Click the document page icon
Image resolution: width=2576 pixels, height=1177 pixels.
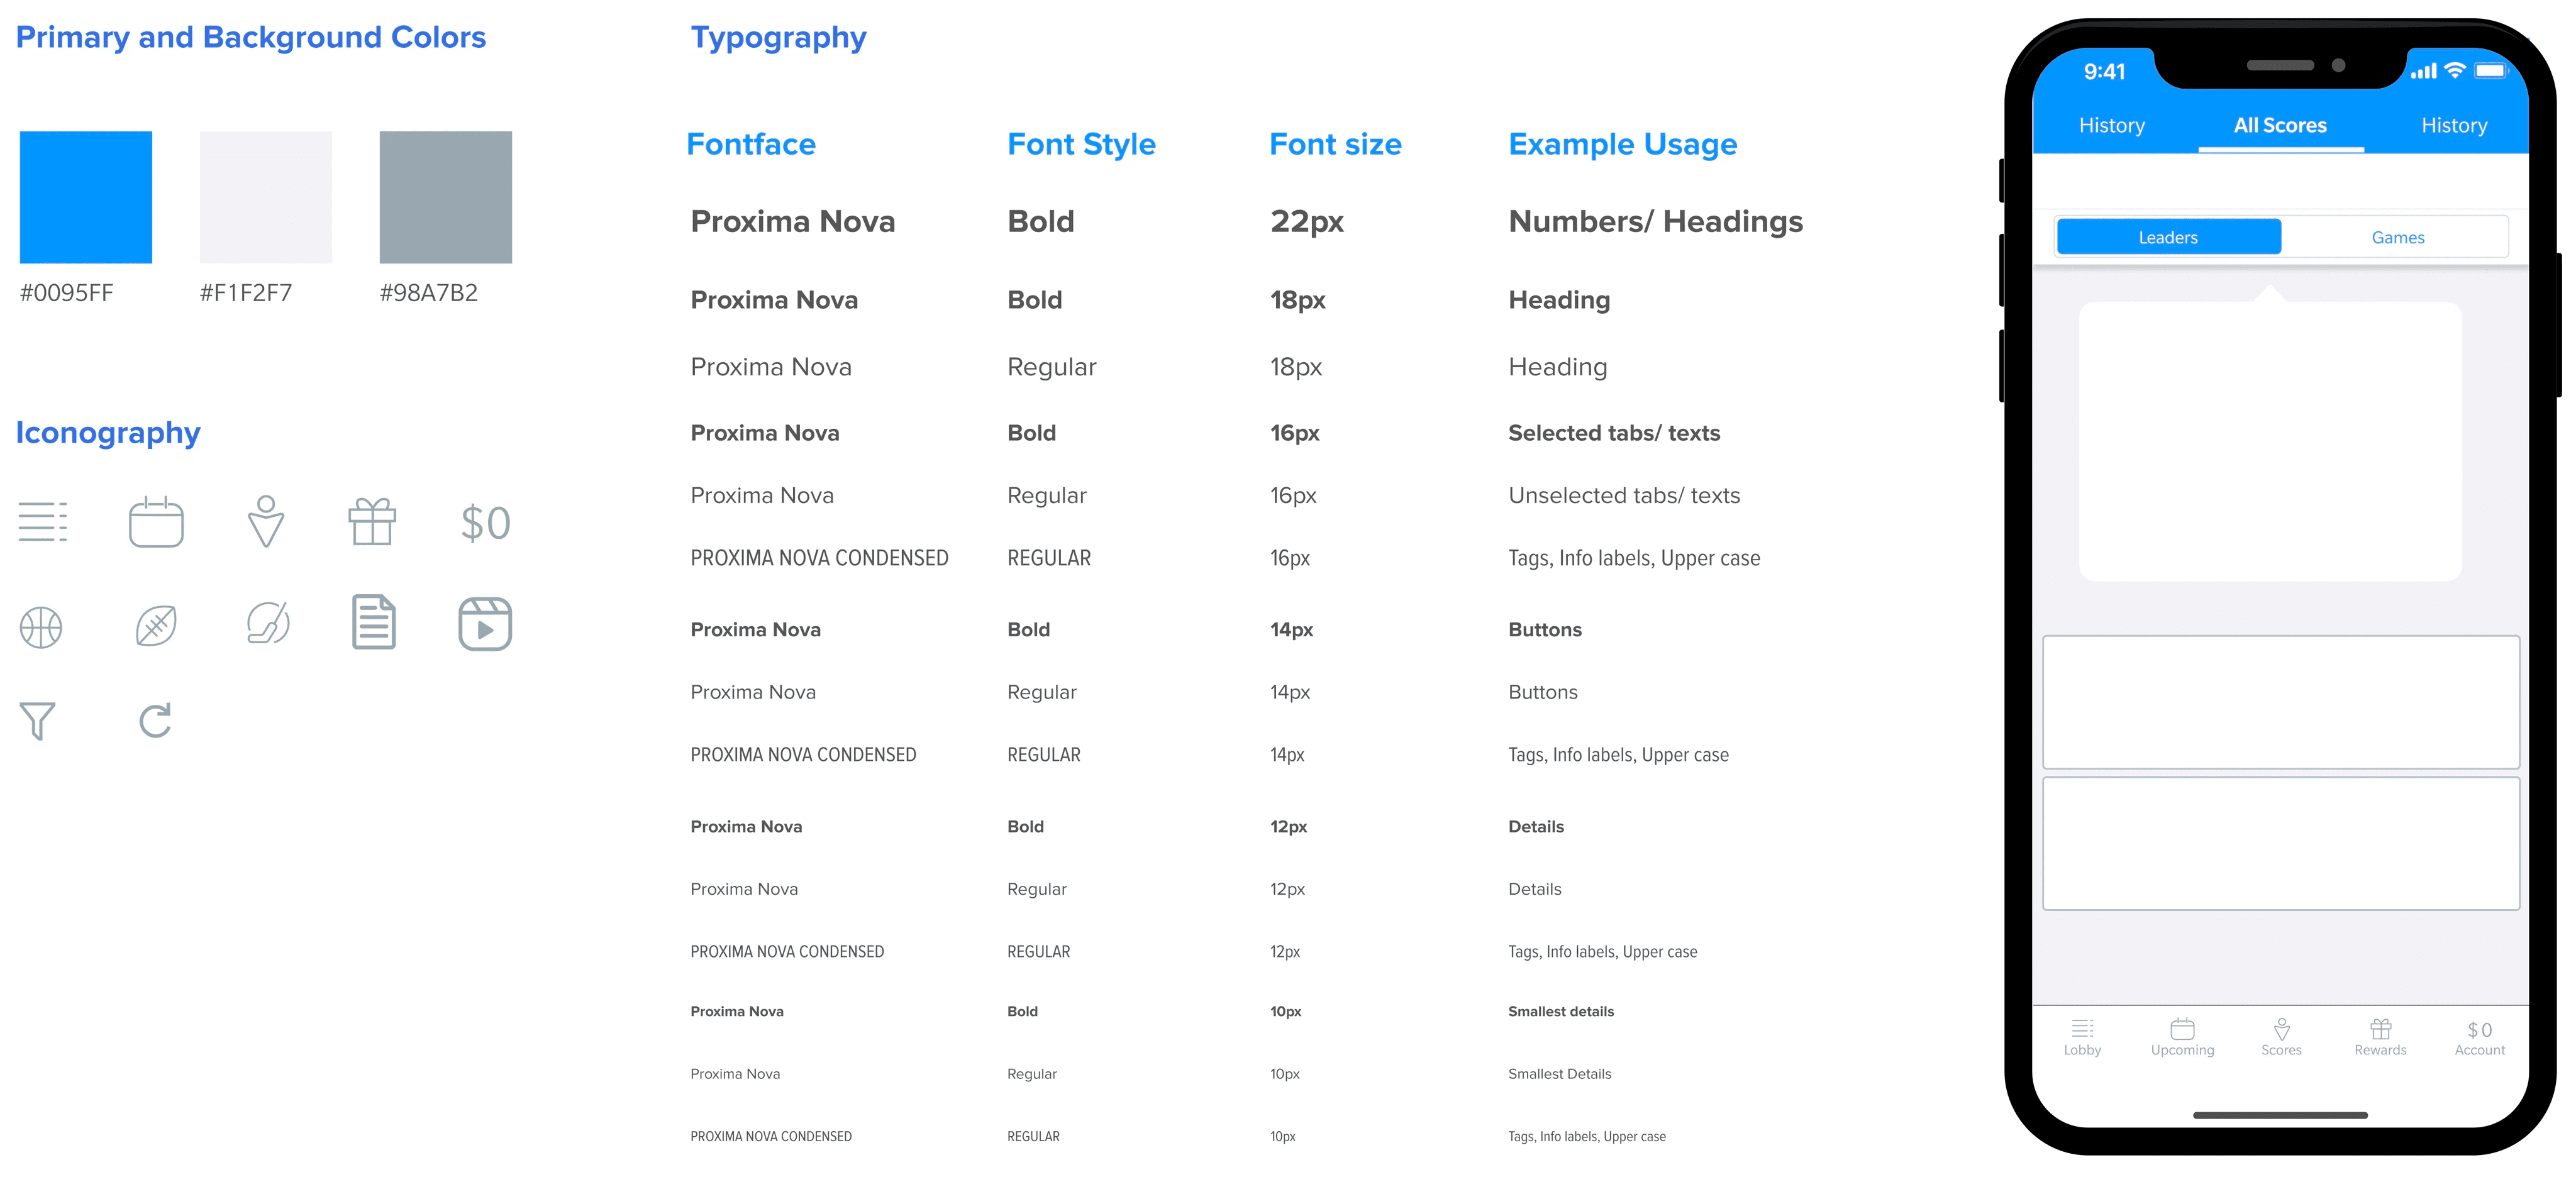pyautogui.click(x=374, y=622)
